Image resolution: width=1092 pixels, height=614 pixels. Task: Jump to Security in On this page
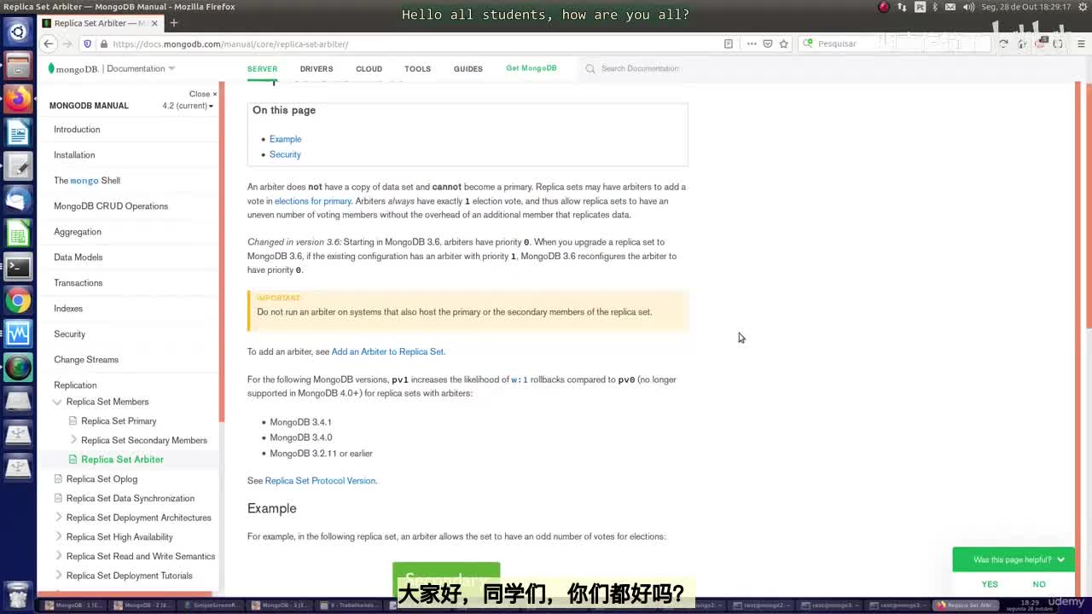tap(285, 154)
